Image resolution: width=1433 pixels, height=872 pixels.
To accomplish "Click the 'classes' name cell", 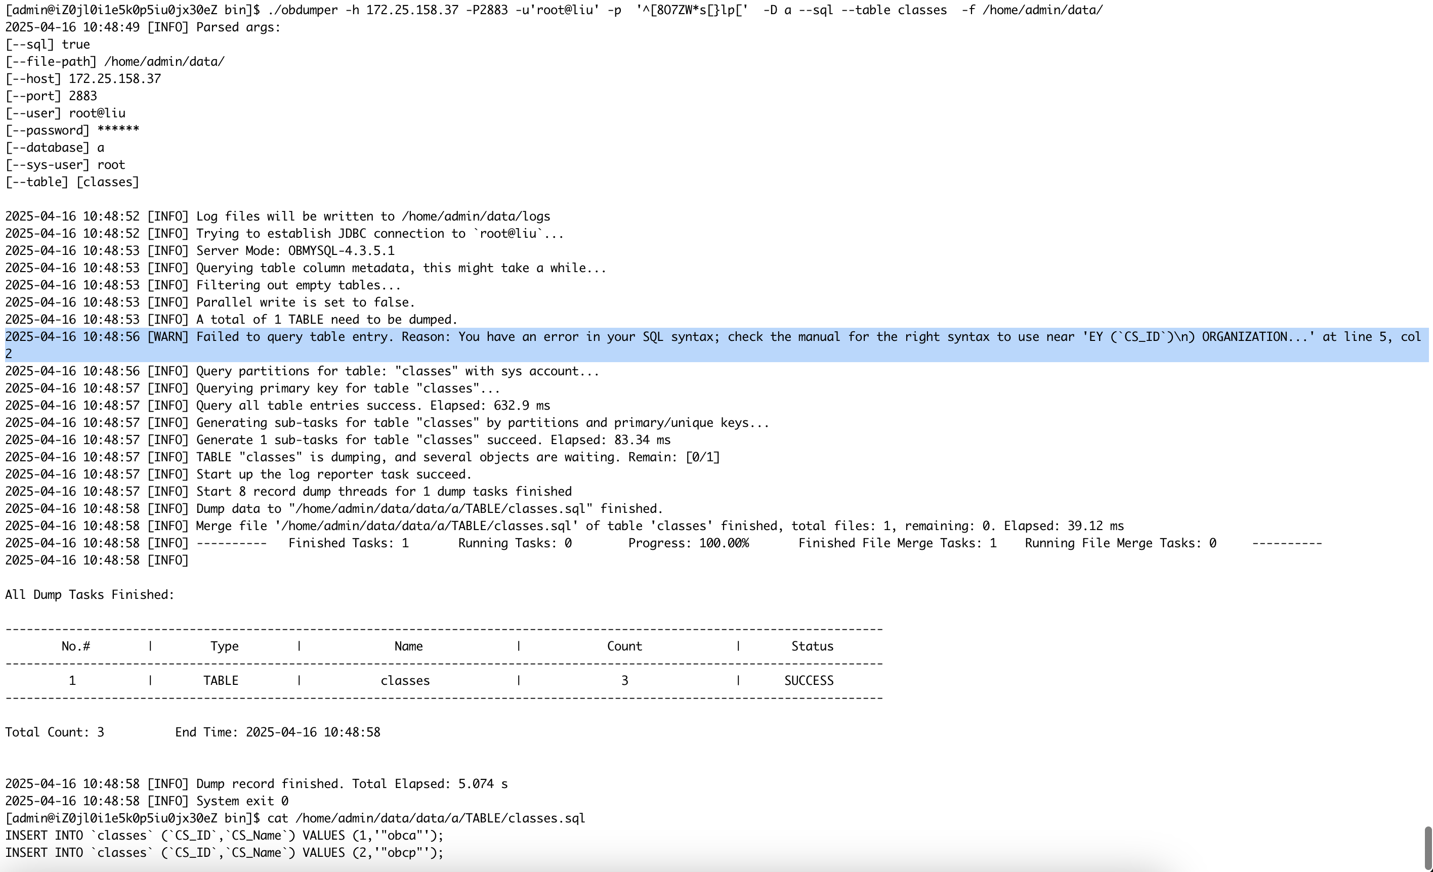I will pos(405,681).
